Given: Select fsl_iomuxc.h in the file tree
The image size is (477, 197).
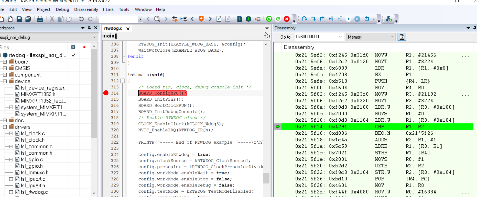Looking at the screenshot, I should (35, 172).
